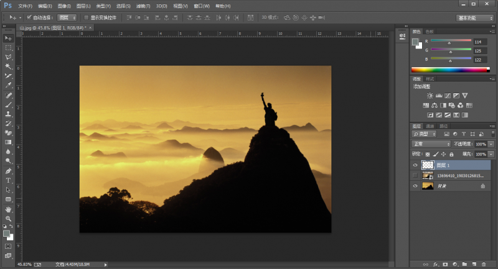Switch to the 通道 tab
Image resolution: width=498 pixels, height=269 pixels.
tap(430, 125)
